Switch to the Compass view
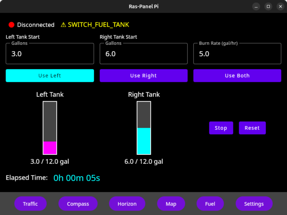This screenshot has height=215, width=287. [78, 204]
